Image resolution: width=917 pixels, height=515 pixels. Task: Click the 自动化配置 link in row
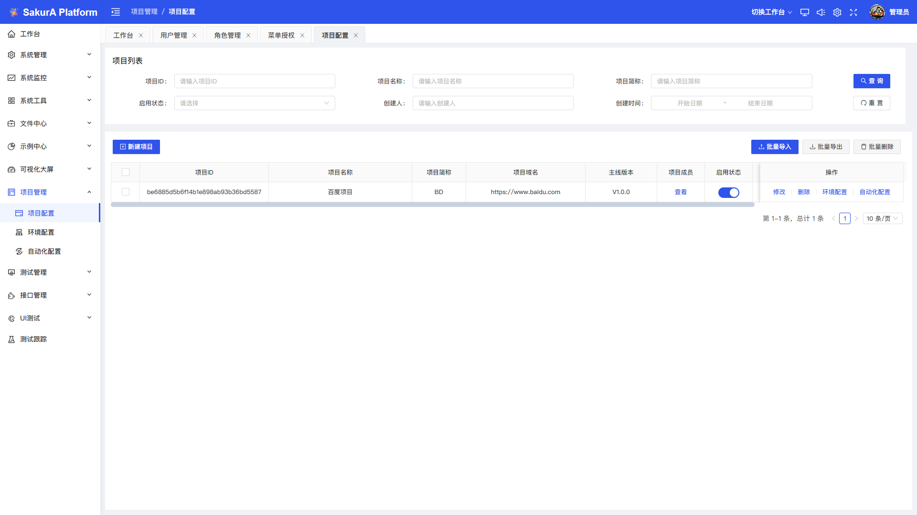874,192
